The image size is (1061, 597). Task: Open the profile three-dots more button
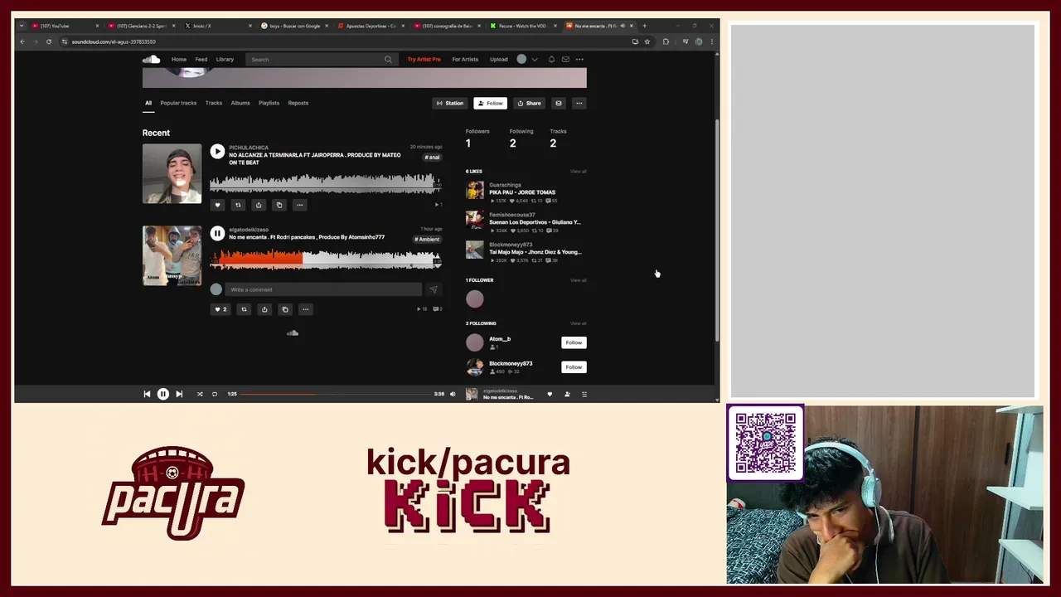pyautogui.click(x=579, y=103)
